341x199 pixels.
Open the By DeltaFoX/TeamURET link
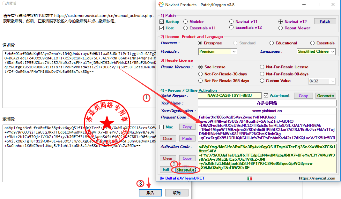pos(182,178)
